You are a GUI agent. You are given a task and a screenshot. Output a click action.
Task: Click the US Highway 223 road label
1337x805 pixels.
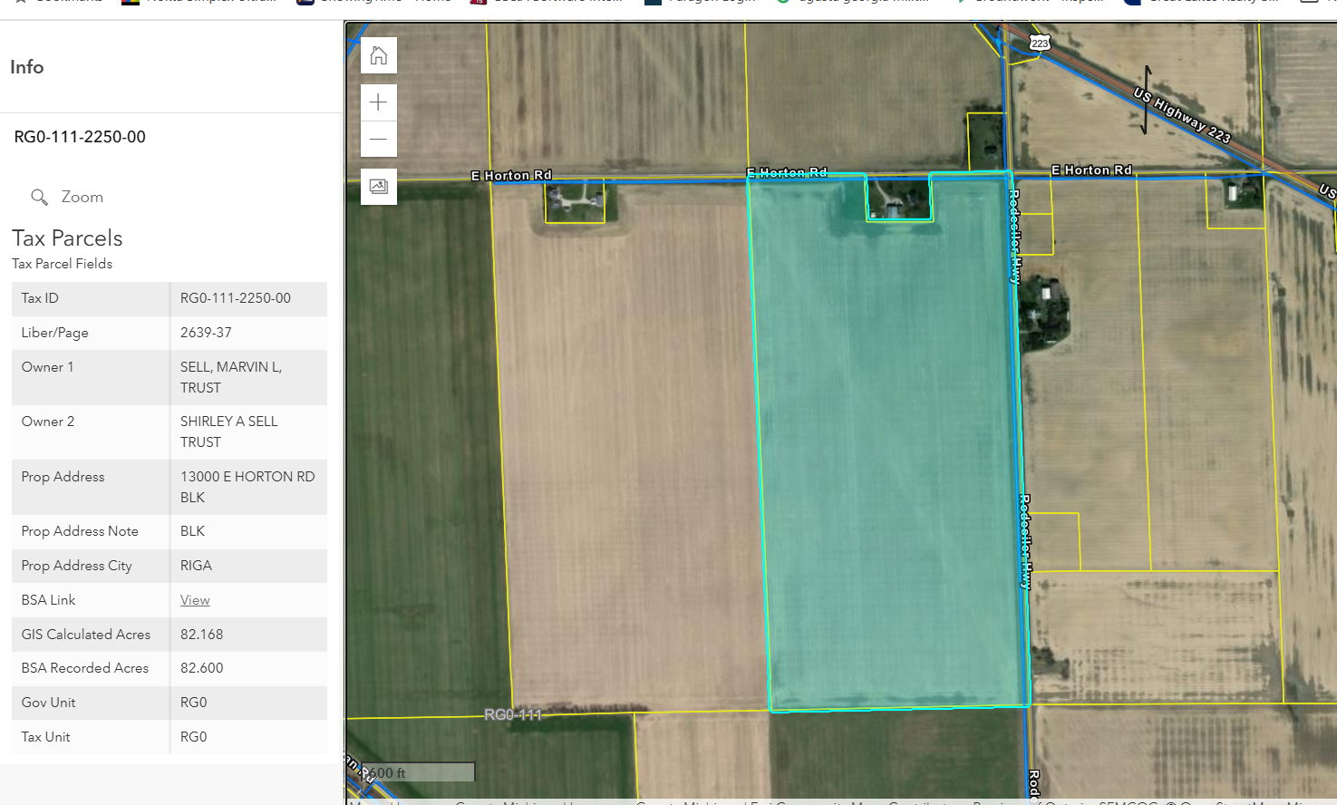click(x=1182, y=115)
